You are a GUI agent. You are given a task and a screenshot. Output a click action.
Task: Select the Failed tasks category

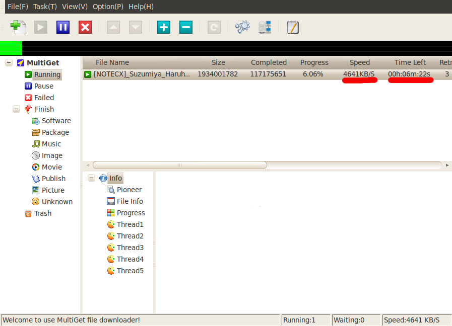(x=44, y=98)
